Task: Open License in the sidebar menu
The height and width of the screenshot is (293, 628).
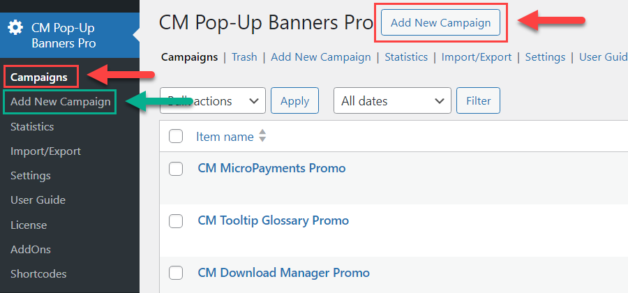Action: (x=29, y=225)
